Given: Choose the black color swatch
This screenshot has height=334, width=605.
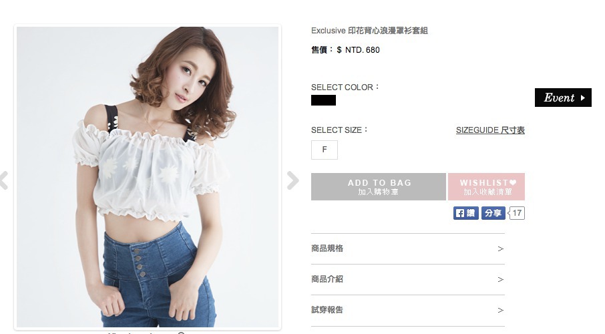Looking at the screenshot, I should coord(323,100).
